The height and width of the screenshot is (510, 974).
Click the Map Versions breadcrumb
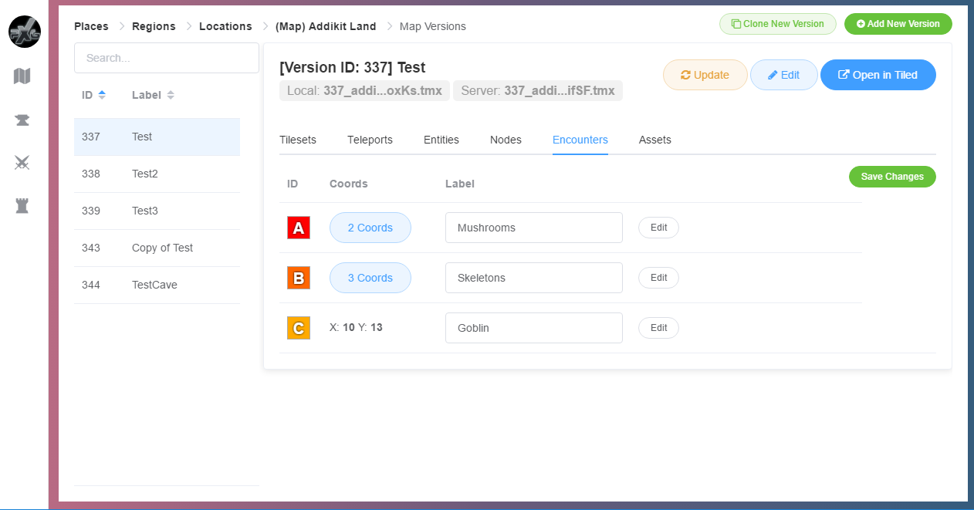(x=433, y=26)
